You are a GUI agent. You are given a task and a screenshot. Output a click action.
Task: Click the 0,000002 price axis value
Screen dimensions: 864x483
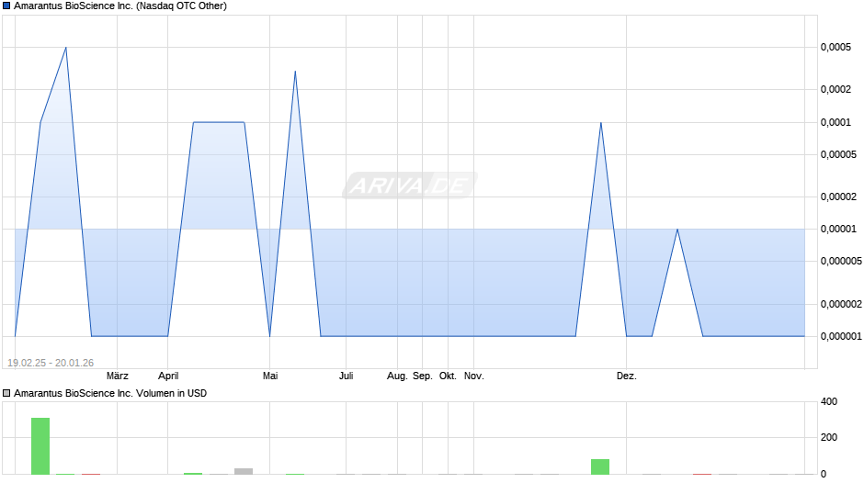[x=841, y=304]
